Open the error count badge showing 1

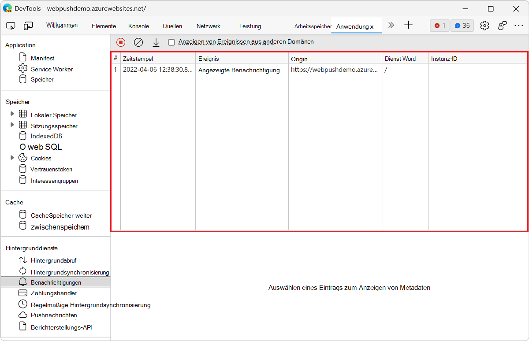coord(440,26)
